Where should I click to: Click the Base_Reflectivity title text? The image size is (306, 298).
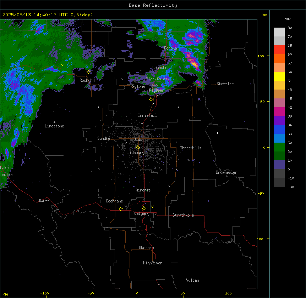click(x=153, y=5)
